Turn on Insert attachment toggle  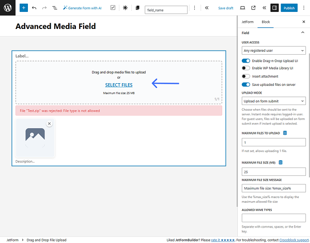pos(246,77)
